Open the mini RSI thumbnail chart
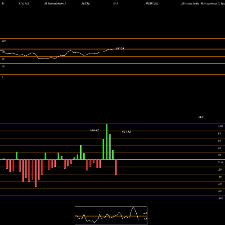The height and width of the screenshot is (225, 225). click(x=111, y=216)
